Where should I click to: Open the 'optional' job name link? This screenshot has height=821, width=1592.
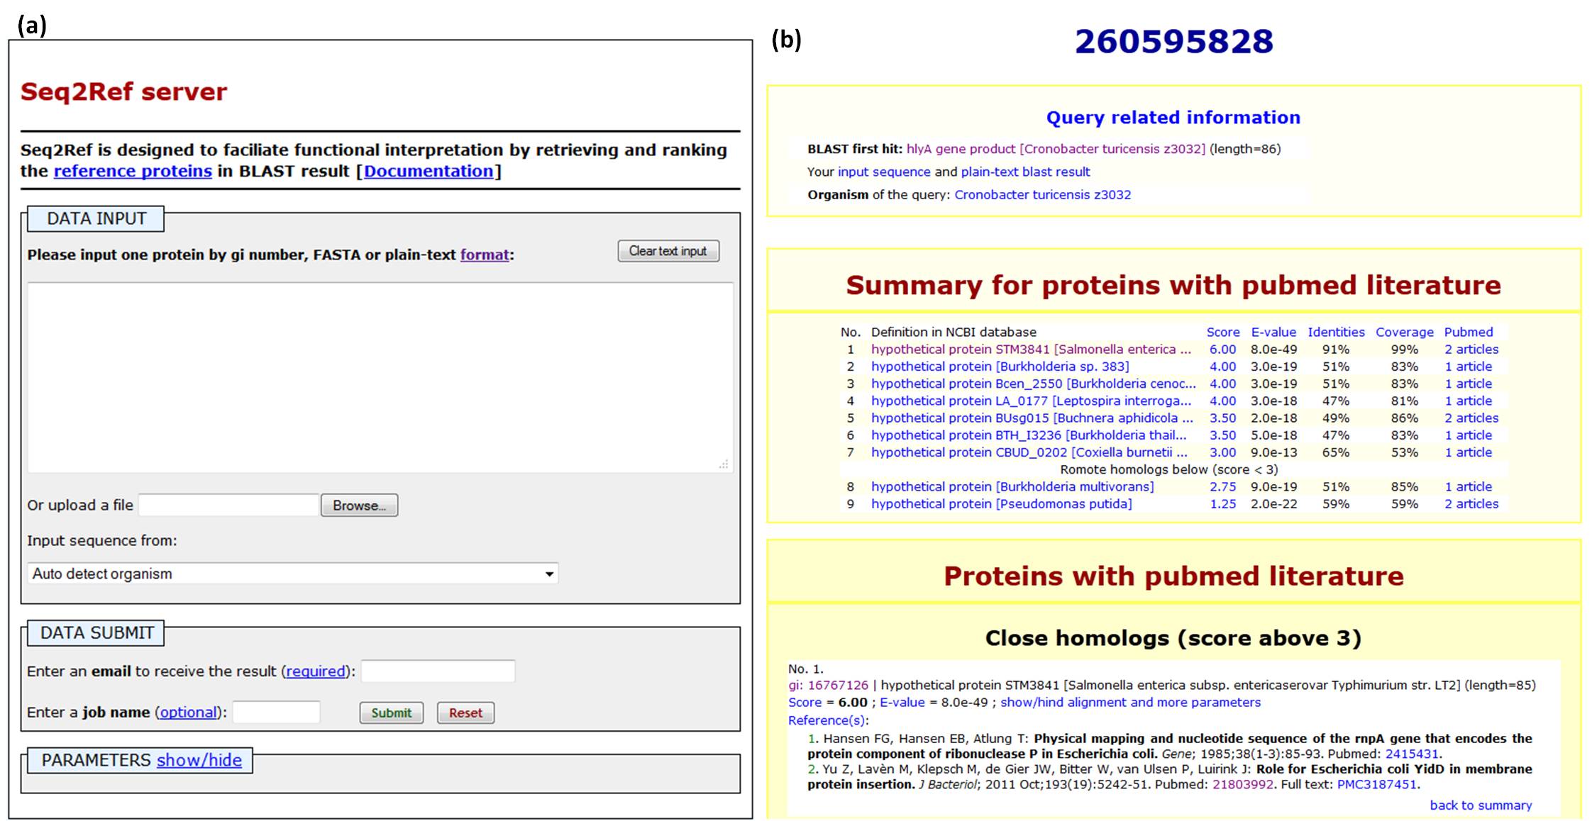coord(188,713)
